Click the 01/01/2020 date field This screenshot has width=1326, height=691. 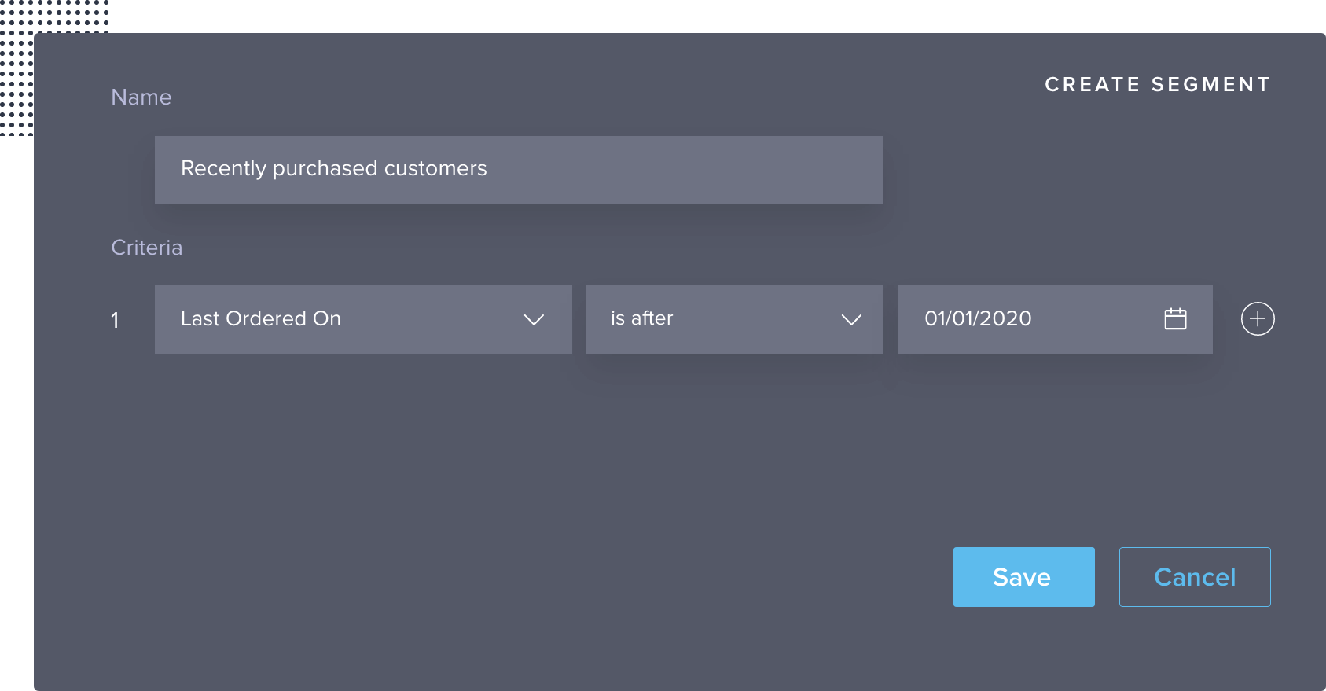[1055, 319]
